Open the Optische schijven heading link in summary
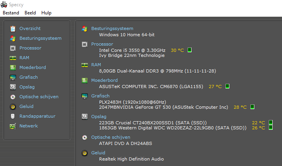Screen dimensions: 282x166 coord(111,137)
